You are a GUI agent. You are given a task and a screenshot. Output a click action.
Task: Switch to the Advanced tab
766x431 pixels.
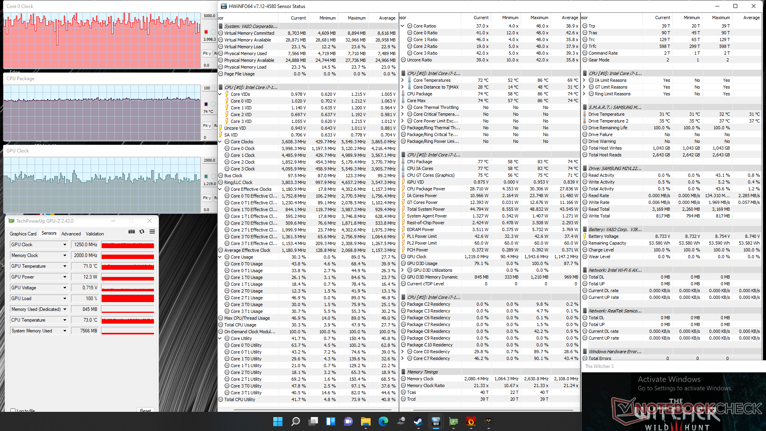pyautogui.click(x=71, y=234)
